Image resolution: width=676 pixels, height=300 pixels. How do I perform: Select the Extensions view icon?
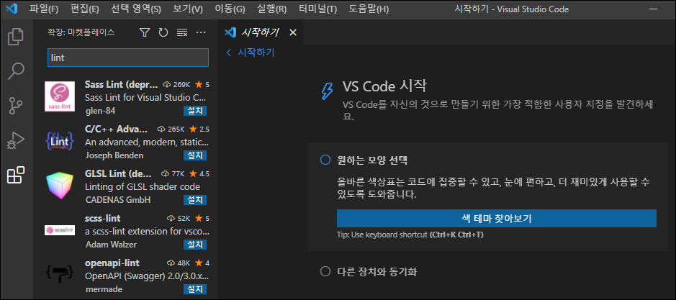point(17,175)
